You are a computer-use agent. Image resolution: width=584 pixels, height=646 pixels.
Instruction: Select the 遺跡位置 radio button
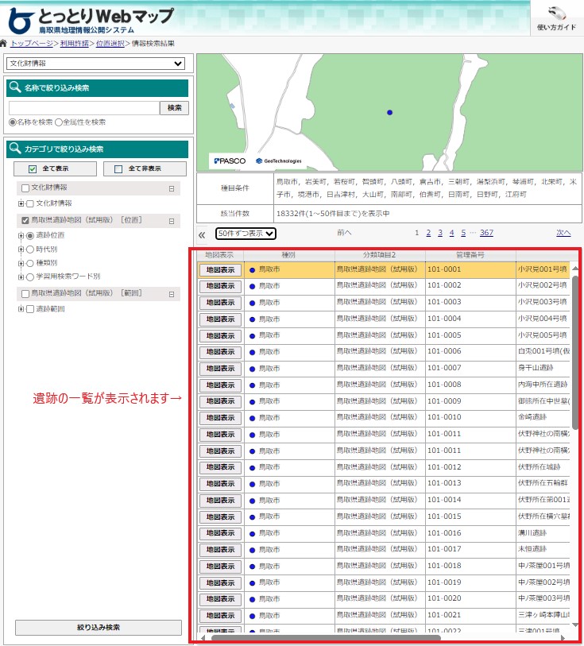(29, 236)
